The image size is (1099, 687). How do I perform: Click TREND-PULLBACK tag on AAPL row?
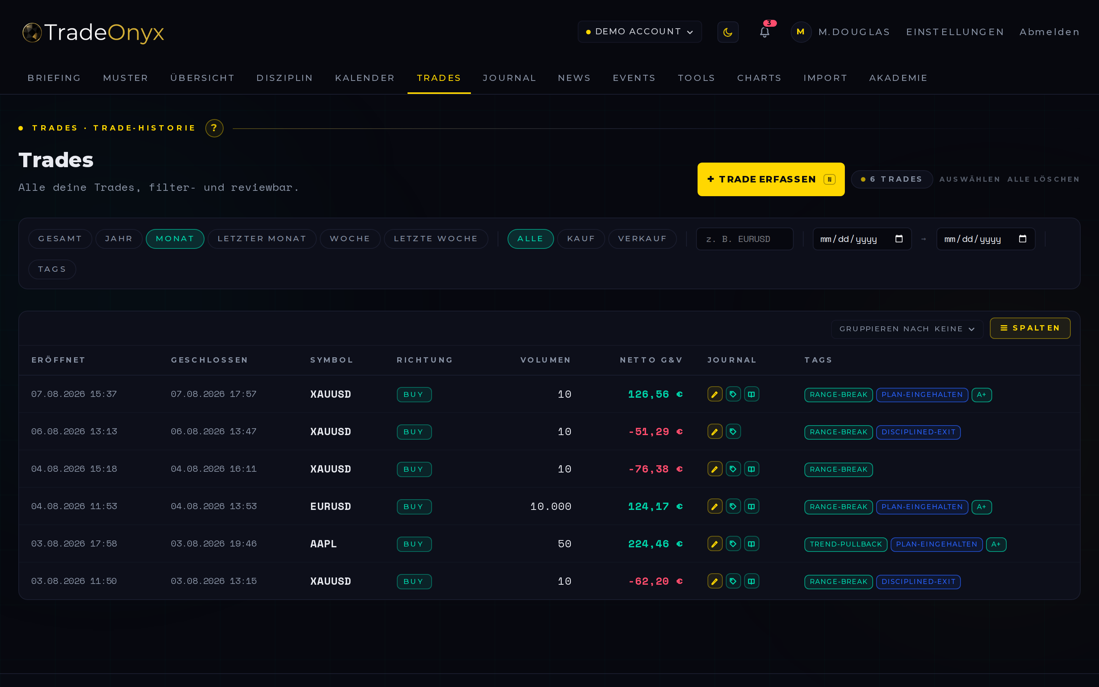click(846, 544)
